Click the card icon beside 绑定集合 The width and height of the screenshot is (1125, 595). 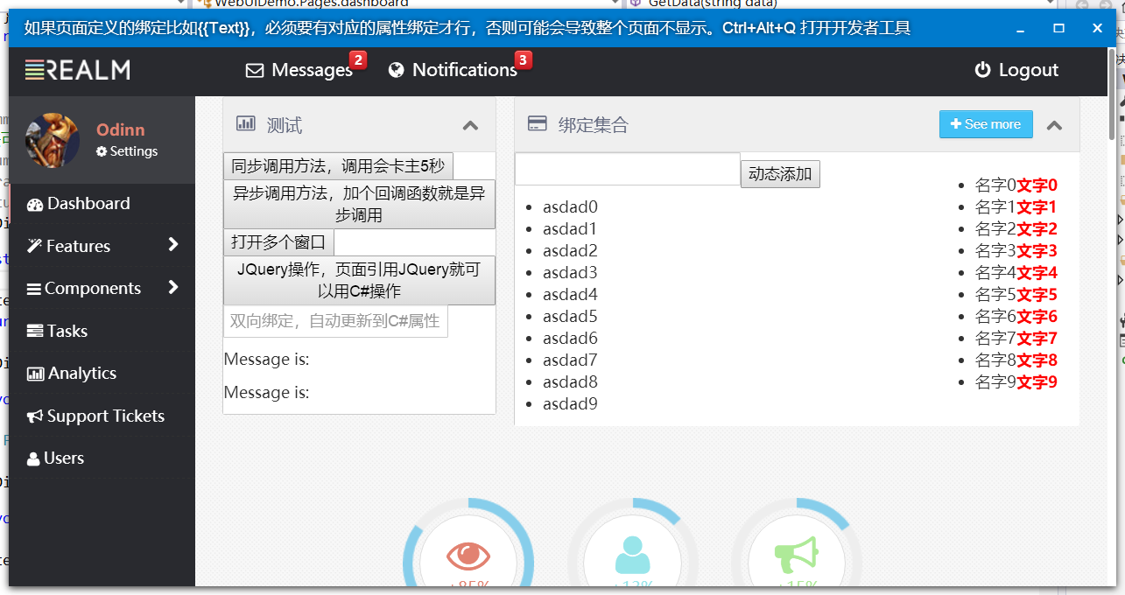click(x=538, y=124)
